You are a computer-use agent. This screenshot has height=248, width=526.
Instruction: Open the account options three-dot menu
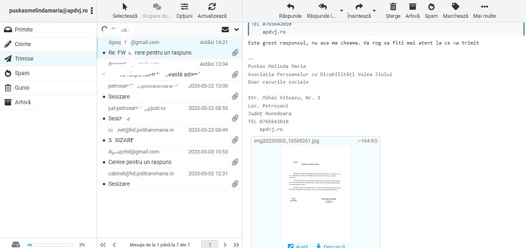pos(92,11)
